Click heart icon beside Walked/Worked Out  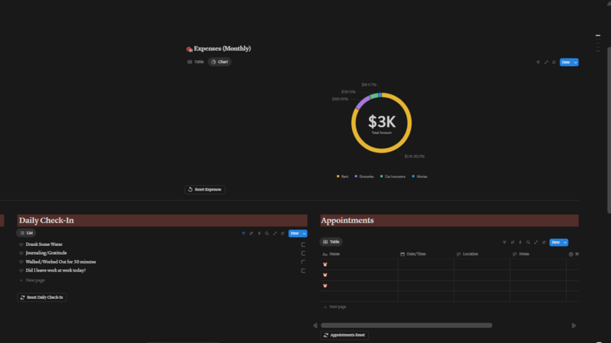pos(21,262)
